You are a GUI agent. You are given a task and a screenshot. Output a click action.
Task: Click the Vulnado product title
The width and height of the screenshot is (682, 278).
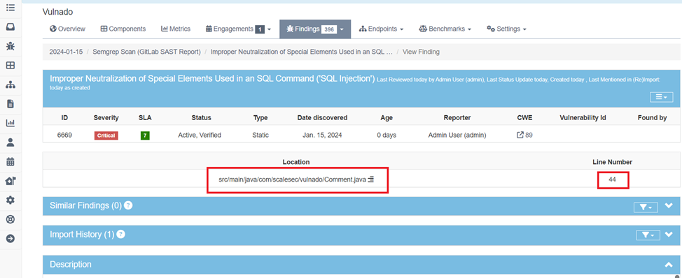tap(58, 12)
